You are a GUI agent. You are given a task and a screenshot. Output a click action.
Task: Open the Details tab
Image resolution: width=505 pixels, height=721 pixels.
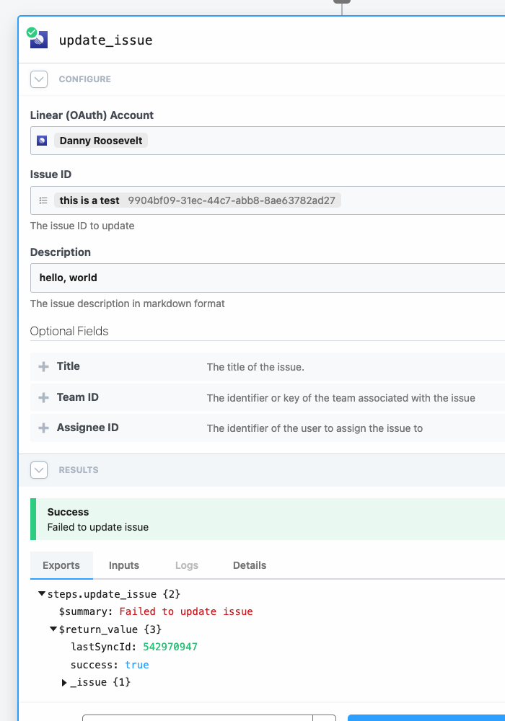(x=249, y=565)
